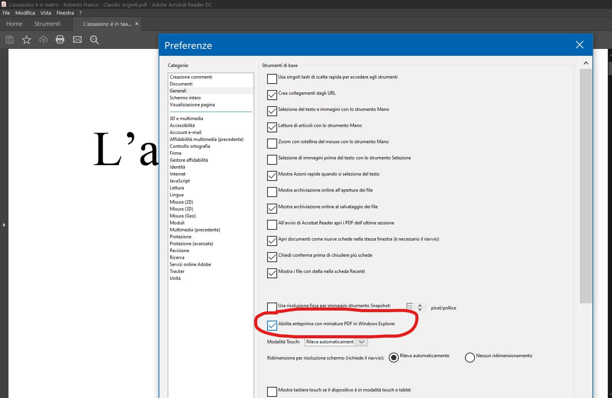Enable 'Usa singoli tasti di scelta rapida' checkbox
The image size is (612, 398).
(x=272, y=79)
